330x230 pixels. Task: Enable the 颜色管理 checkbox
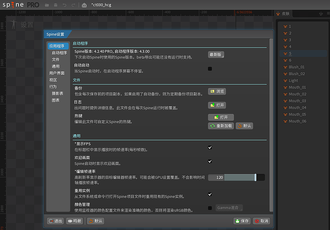point(210,208)
